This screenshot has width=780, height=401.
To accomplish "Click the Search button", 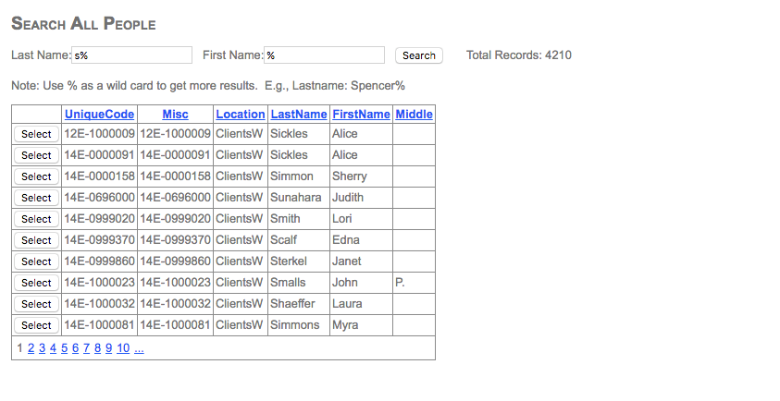I will [x=418, y=55].
